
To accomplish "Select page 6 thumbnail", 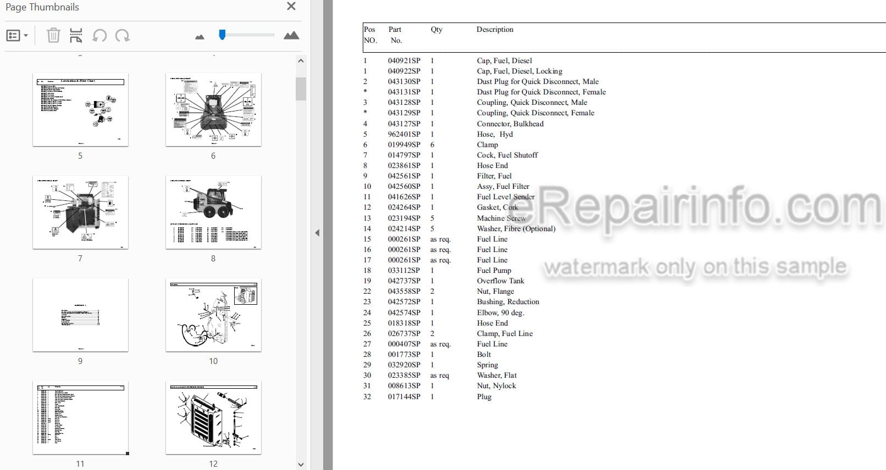I will coord(213,110).
